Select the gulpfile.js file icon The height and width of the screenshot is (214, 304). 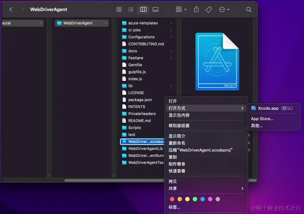pos(124,72)
